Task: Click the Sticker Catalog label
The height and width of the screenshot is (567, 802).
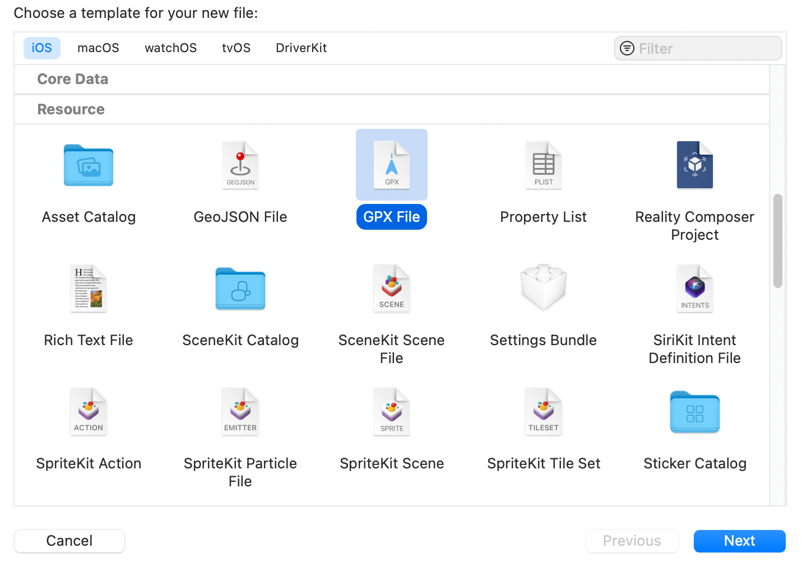Action: 695,463
